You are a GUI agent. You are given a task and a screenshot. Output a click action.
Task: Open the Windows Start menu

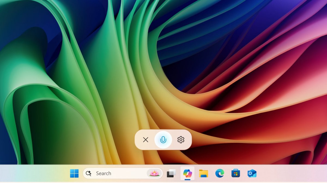point(74,173)
